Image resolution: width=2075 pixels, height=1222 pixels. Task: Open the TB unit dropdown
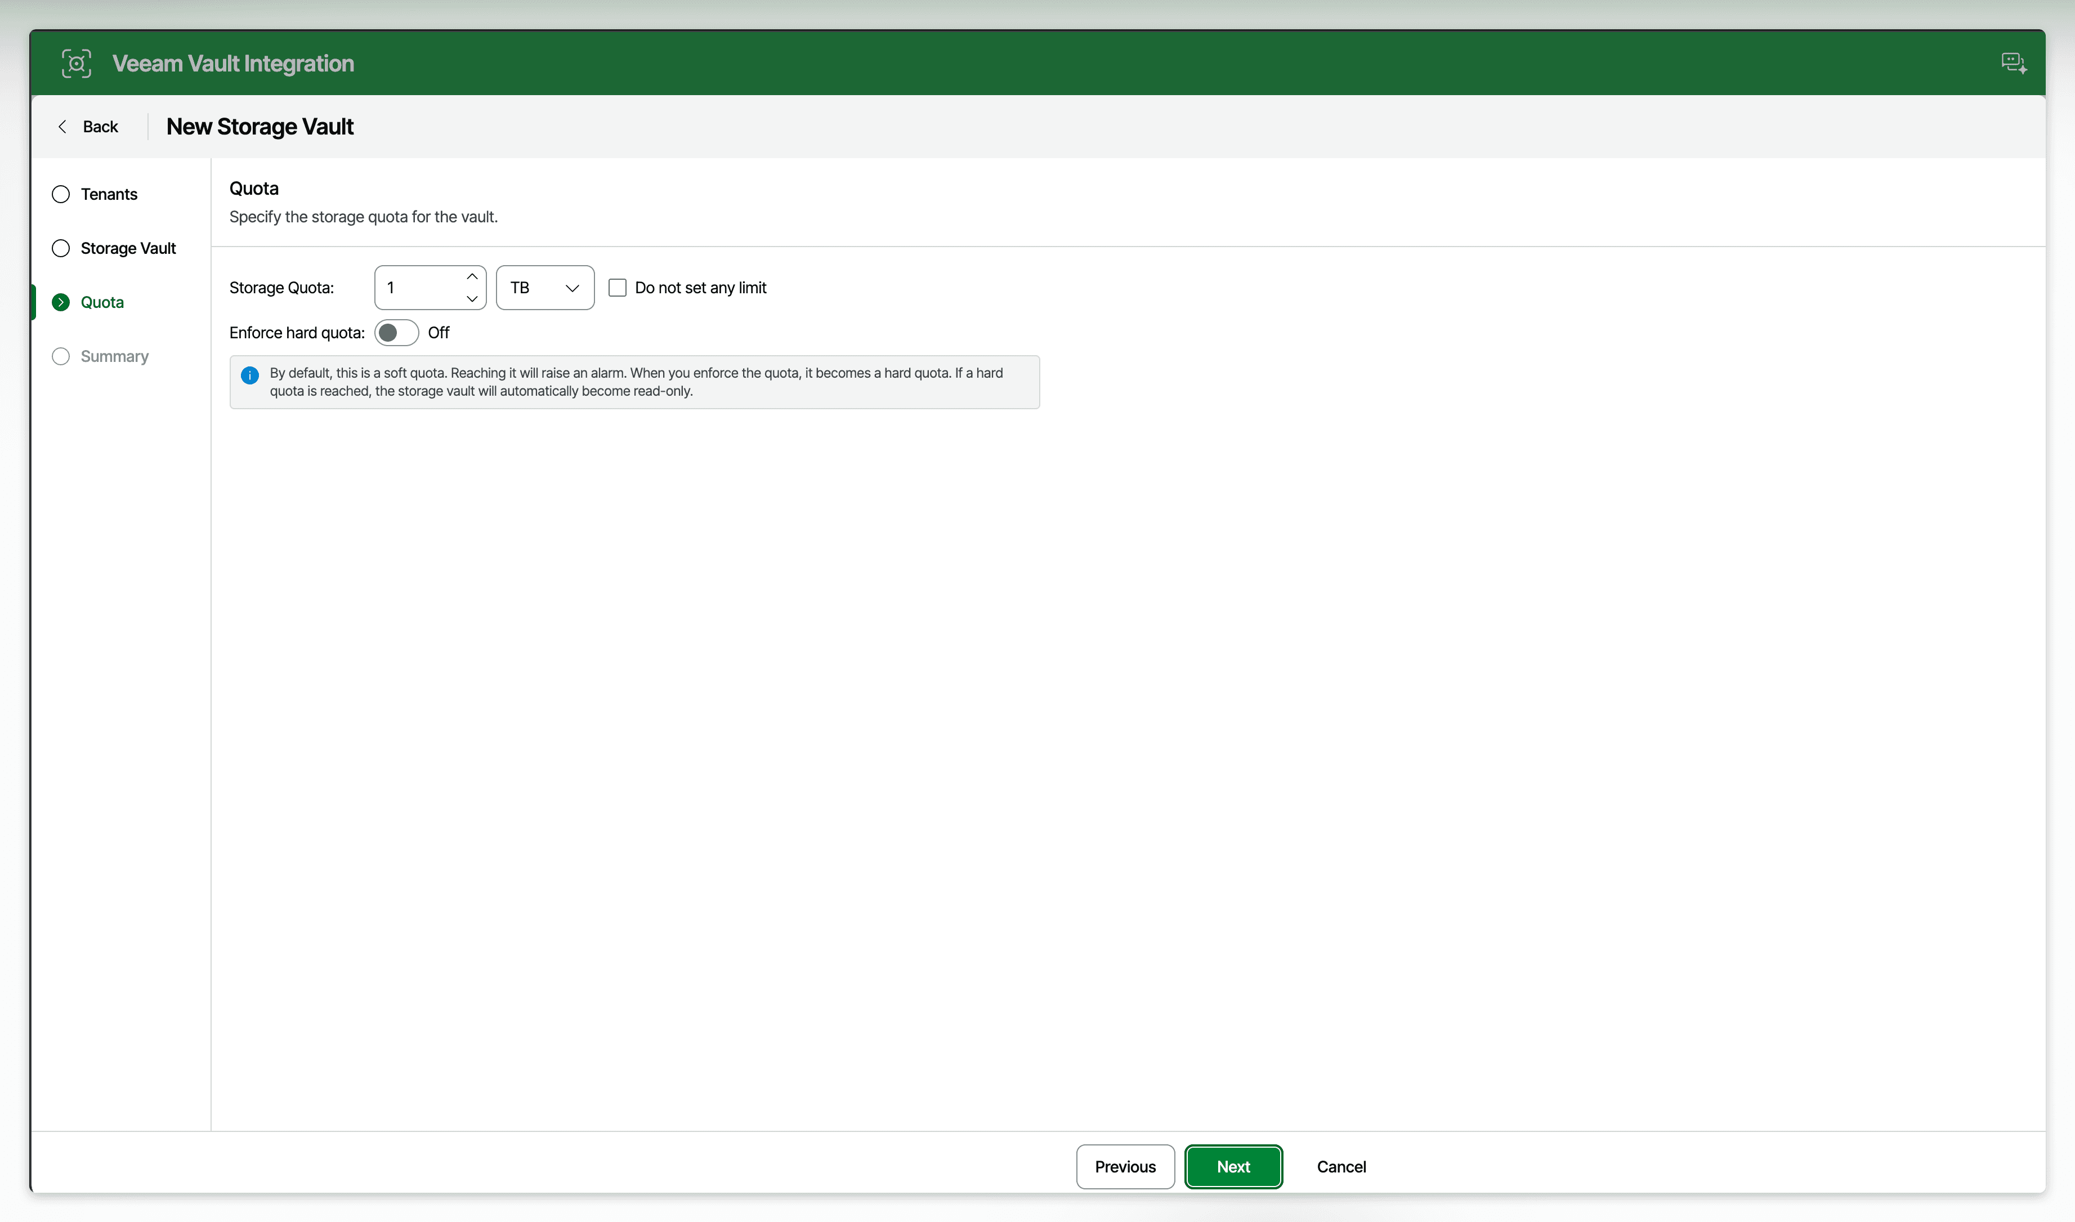click(545, 288)
